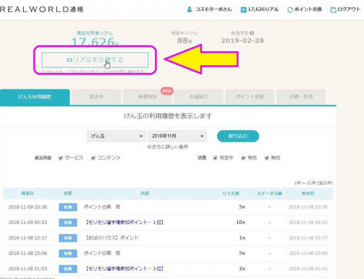Click the help icon beside 失効予定
This screenshot has width=364, height=279.
pyautogui.click(x=252, y=33)
